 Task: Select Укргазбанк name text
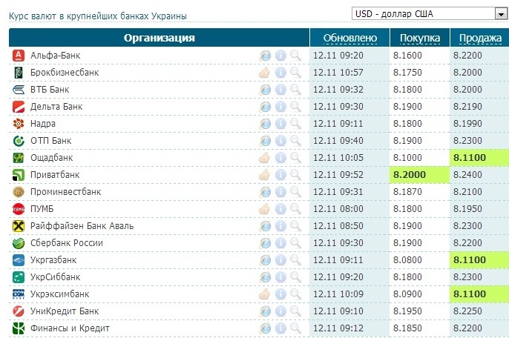tap(53, 260)
